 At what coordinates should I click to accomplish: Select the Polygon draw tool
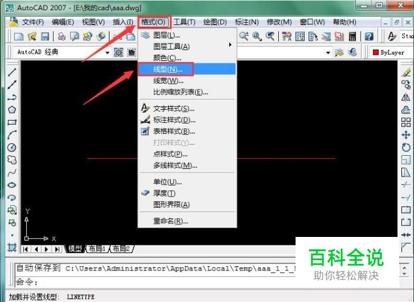[12, 110]
